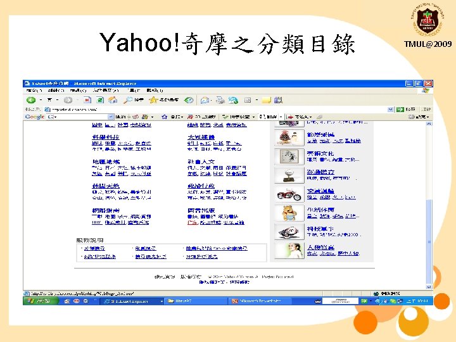
Task: Click the red Stop loading icon
Action: point(87,100)
